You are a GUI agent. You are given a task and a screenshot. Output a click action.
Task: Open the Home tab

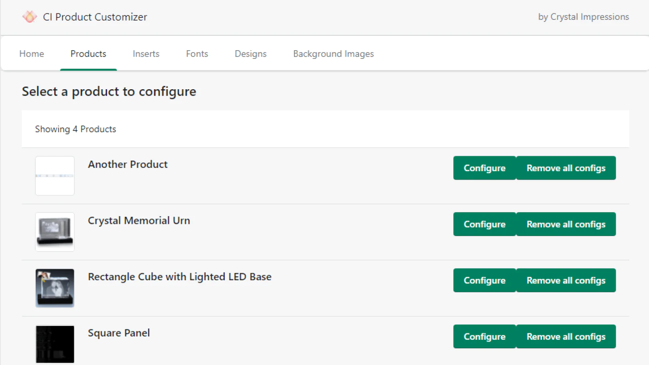pos(32,54)
